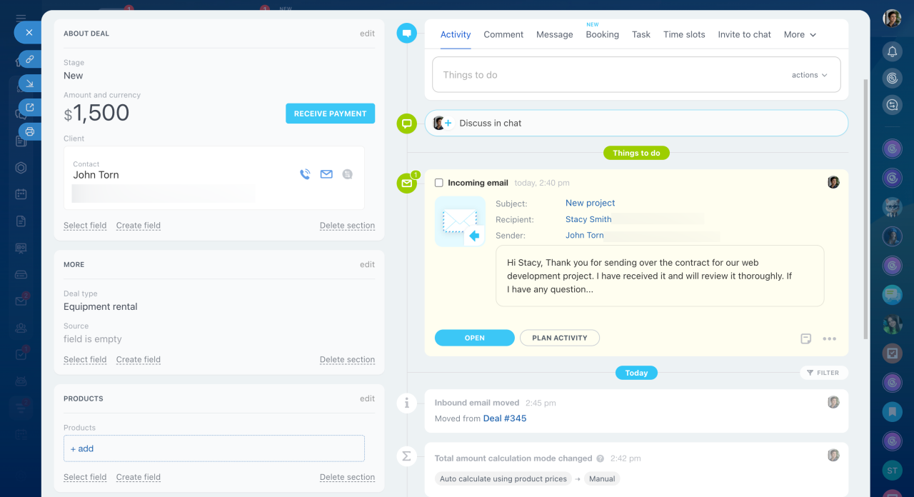Check the Incoming email completion checkbox
This screenshot has height=497, width=914.
tap(439, 183)
